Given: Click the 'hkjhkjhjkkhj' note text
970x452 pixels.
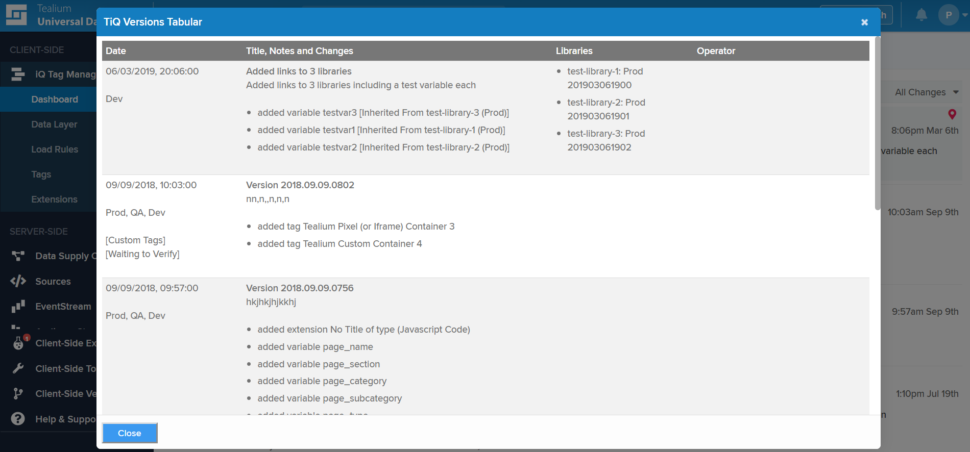Looking at the screenshot, I should click(271, 302).
